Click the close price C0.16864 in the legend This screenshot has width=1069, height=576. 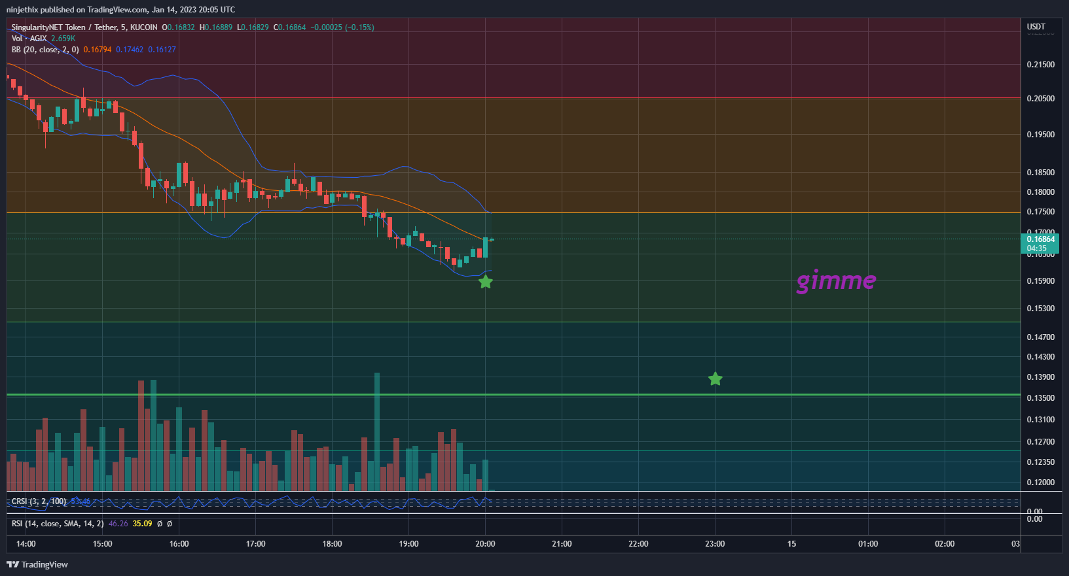[x=289, y=27]
